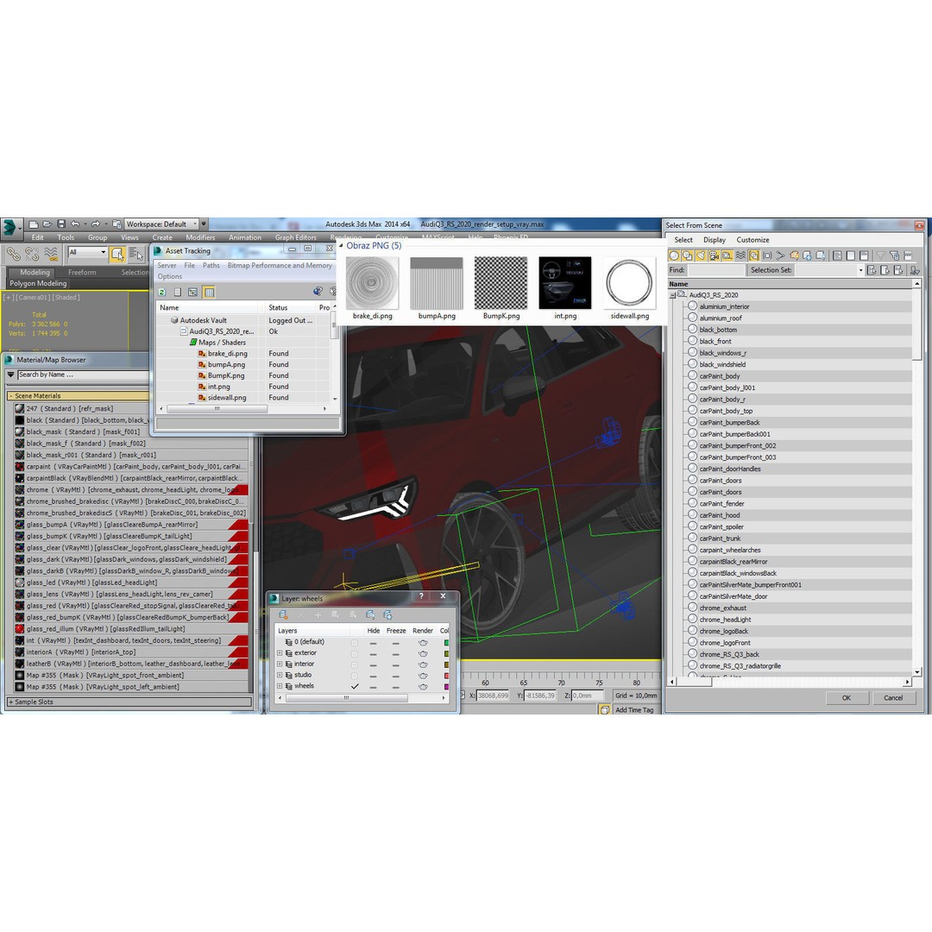Switch Asset Tracking to table view icon
The image size is (932, 932).
click(x=209, y=292)
